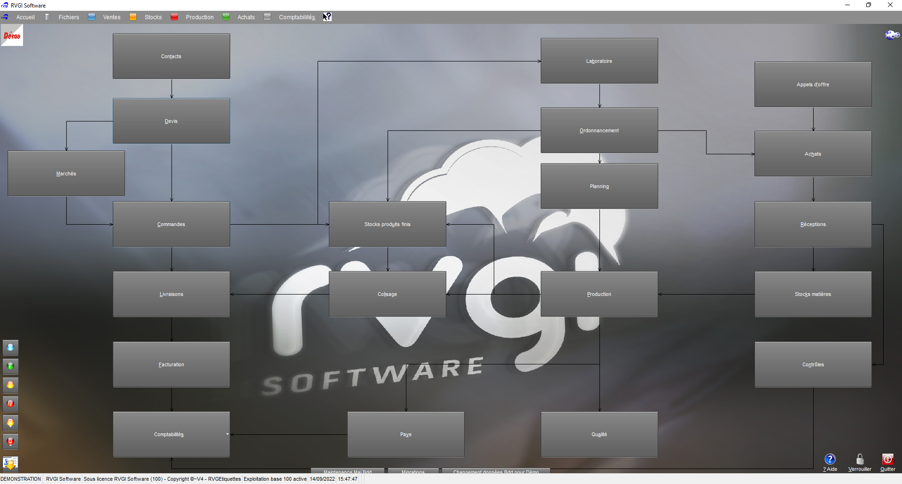Image resolution: width=902 pixels, height=484 pixels.
Task: Click the RVGI Software title bar icon
Action: (x=5, y=5)
